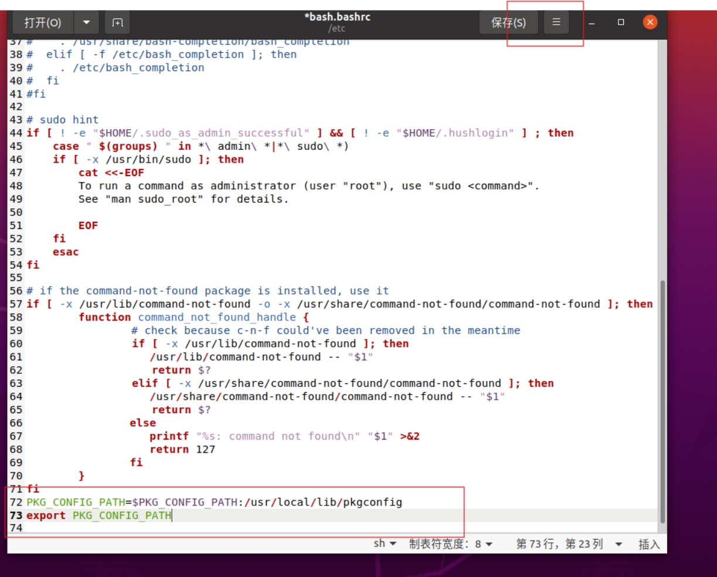Maximize the gedit window
This screenshot has height=577, width=717.
click(x=621, y=22)
